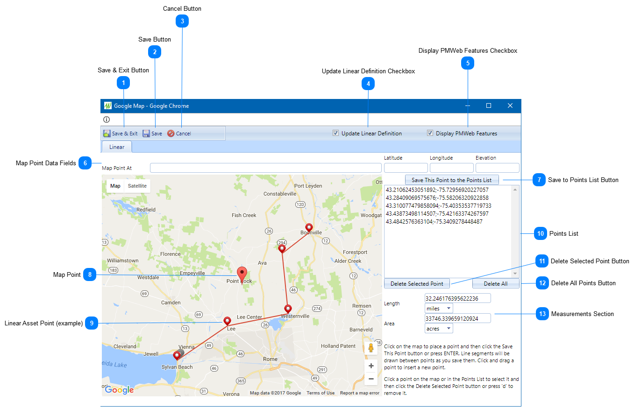The height and width of the screenshot is (408, 634).
Task: Click Save This Point to the Points List
Action: click(452, 180)
